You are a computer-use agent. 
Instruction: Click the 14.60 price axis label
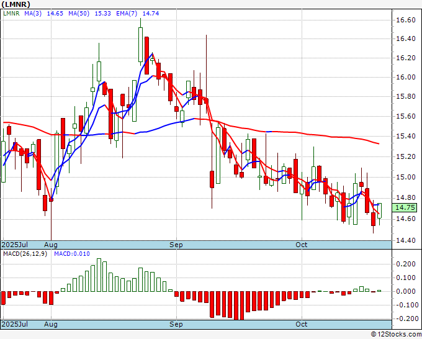click(406, 219)
